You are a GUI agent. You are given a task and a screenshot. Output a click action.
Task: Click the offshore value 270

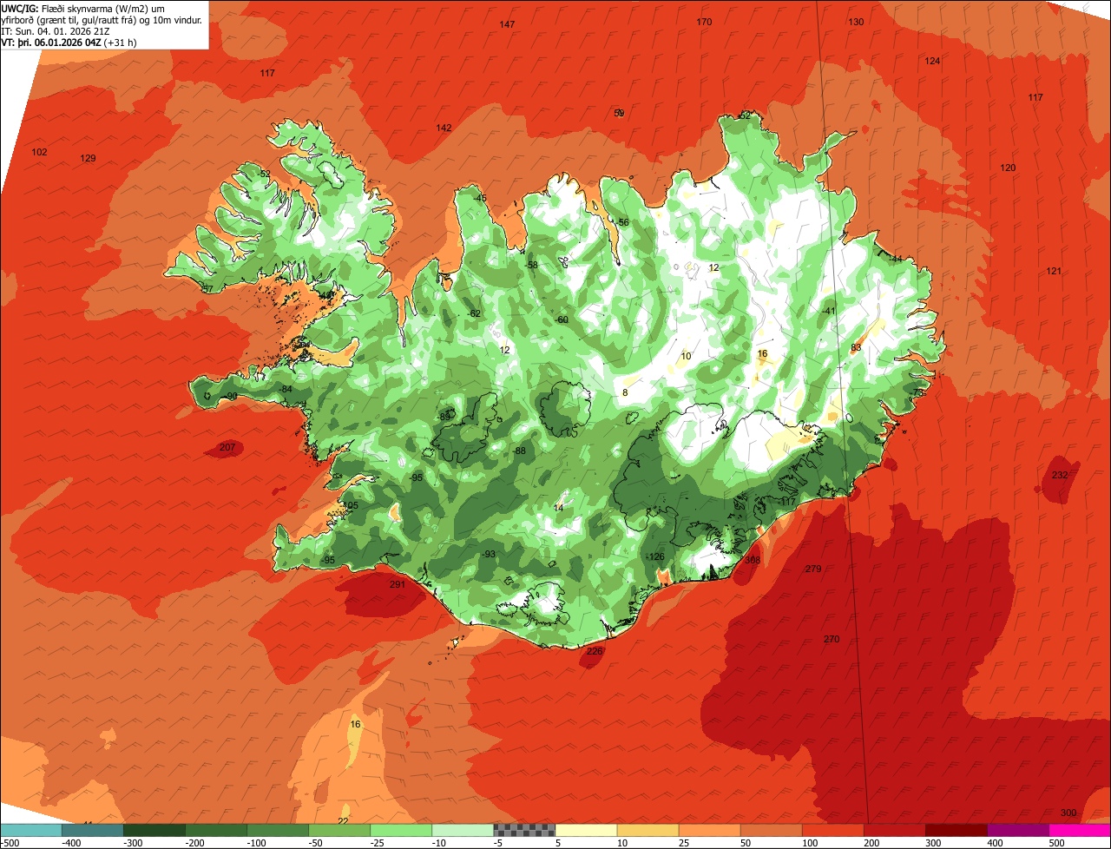click(832, 639)
